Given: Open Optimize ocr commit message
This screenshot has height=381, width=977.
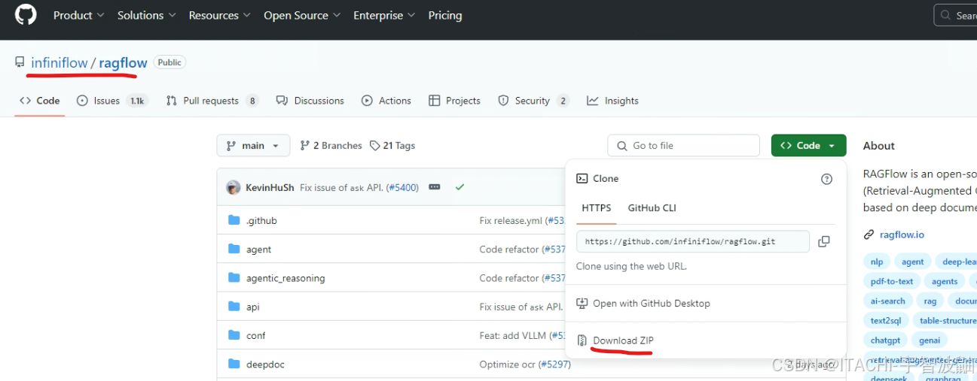Looking at the screenshot, I should [508, 364].
